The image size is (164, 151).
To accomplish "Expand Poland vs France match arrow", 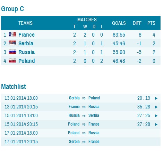I will (156, 124).
